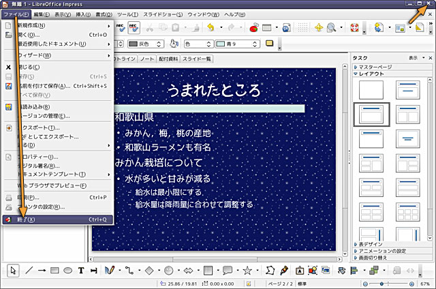Viewport: 436px width, 289px height.
Task: Switch to the ノート (Notes) tab
Action: [147, 59]
